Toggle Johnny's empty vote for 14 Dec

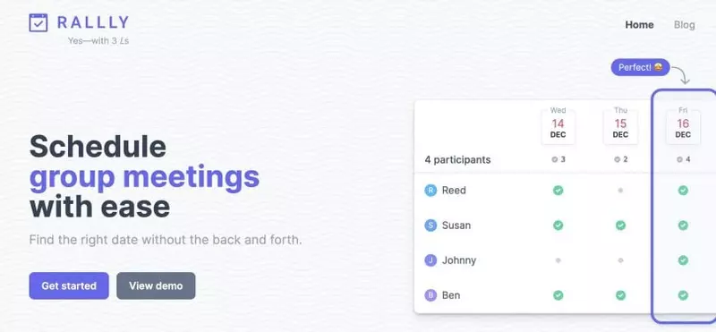coord(558,260)
